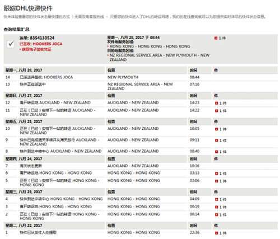280x239 pixels.
Task: Click the piece icon at 14:22 row
Action: tap(217, 111)
